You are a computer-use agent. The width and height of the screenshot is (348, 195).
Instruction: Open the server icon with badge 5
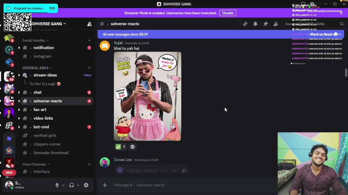pos(9,125)
